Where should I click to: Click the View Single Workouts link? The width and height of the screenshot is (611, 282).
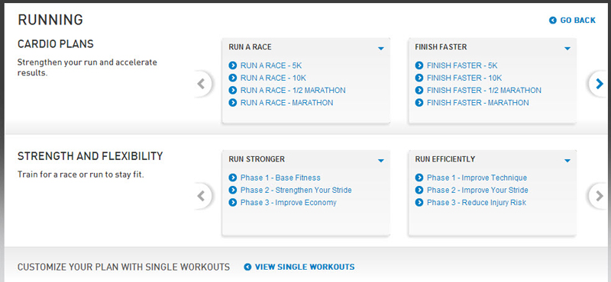[305, 267]
